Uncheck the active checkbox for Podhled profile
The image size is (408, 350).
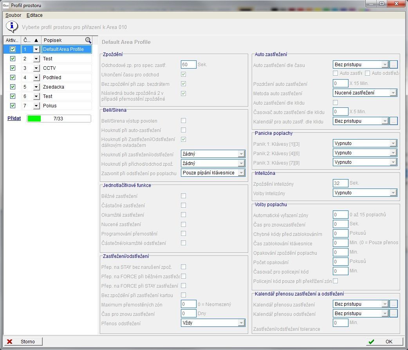pos(13,78)
